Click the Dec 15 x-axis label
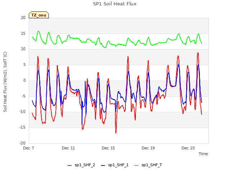 [x=108, y=148]
